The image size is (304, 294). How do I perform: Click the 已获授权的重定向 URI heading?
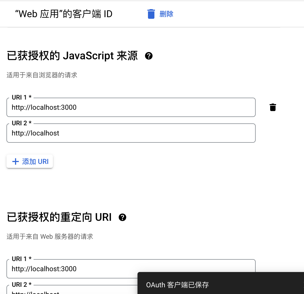point(59,217)
